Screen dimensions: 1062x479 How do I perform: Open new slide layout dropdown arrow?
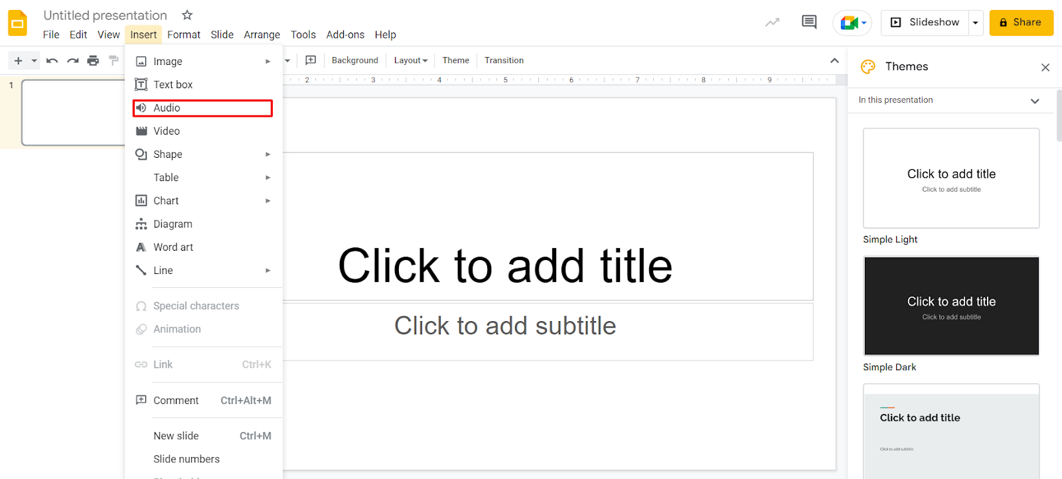(34, 60)
